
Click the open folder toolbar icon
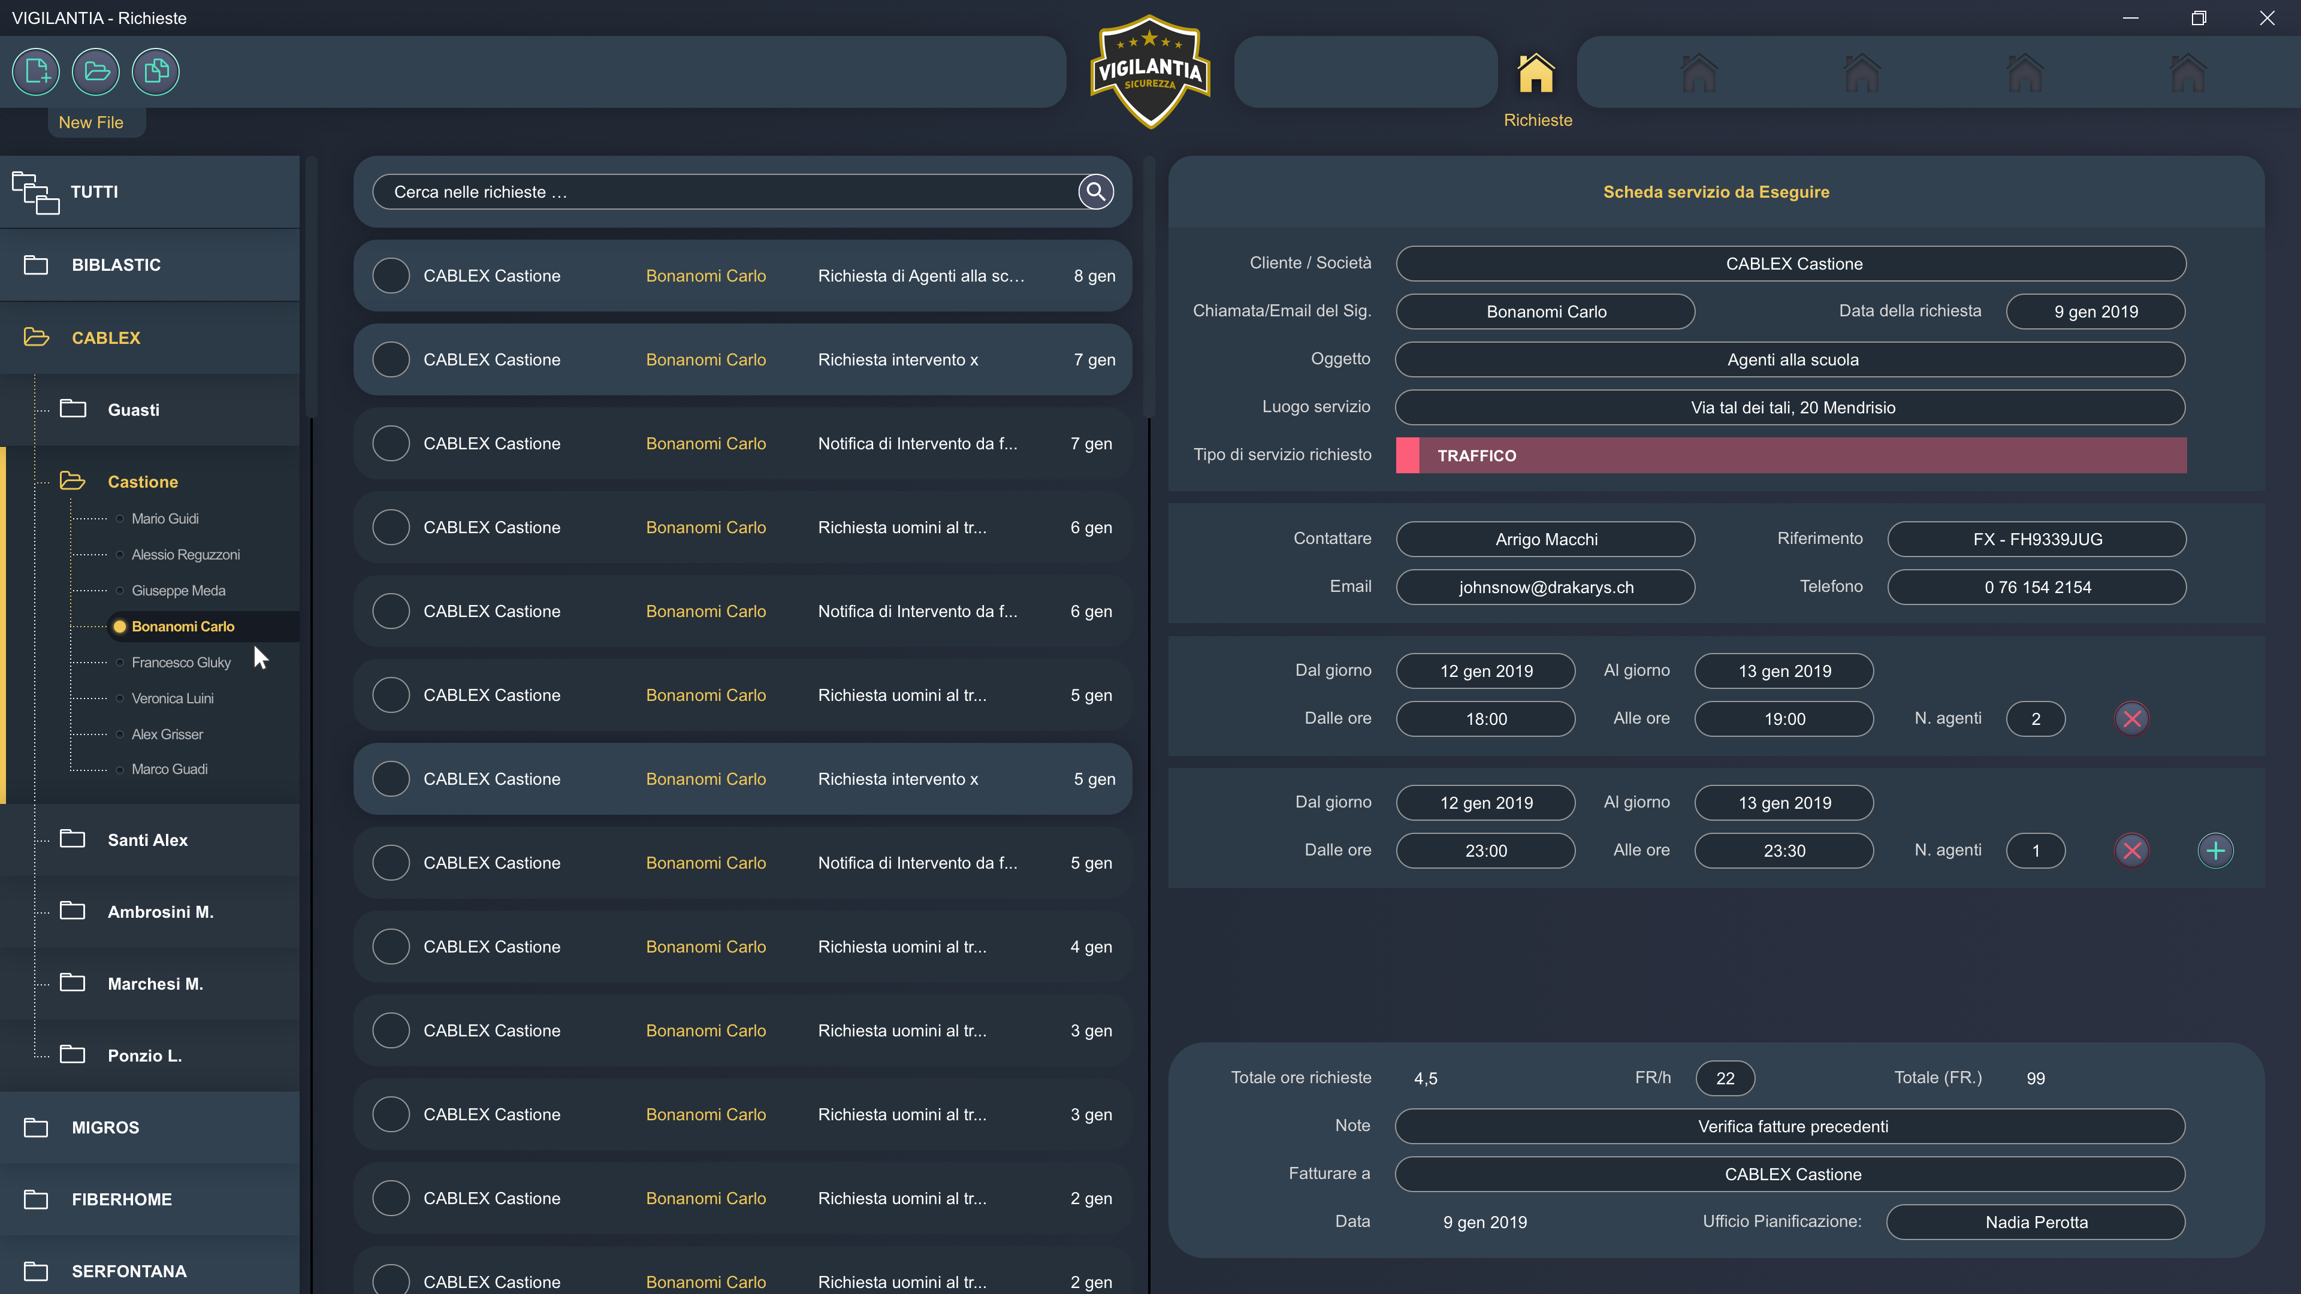[x=96, y=71]
